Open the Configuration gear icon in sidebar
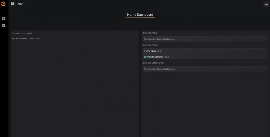The width and height of the screenshot is (270, 137). [x=4, y=25]
